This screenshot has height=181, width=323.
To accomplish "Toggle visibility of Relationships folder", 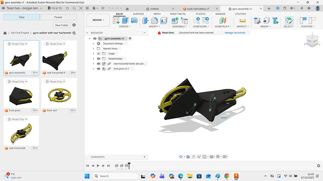I will [x=98, y=59].
